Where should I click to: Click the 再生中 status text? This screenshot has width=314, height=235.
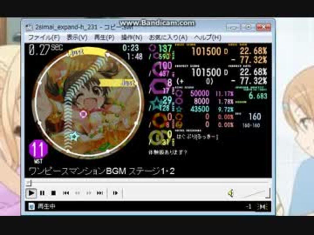pos(46,206)
